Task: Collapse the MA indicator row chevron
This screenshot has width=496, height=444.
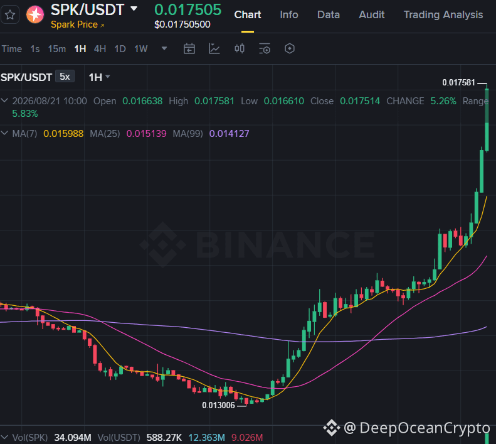Action: point(4,133)
